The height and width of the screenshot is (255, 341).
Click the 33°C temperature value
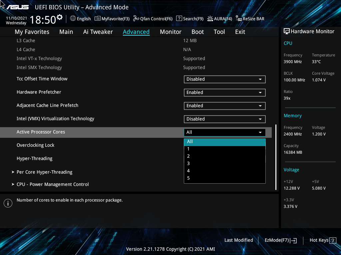(316, 62)
